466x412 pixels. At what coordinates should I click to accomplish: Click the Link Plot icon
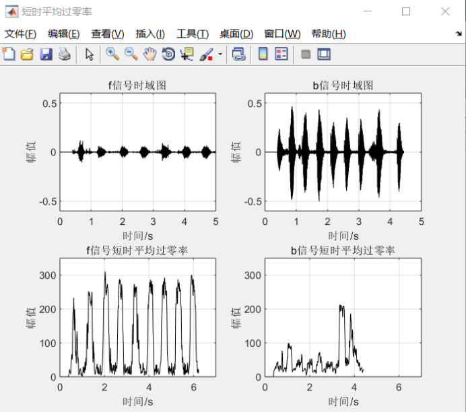click(238, 55)
